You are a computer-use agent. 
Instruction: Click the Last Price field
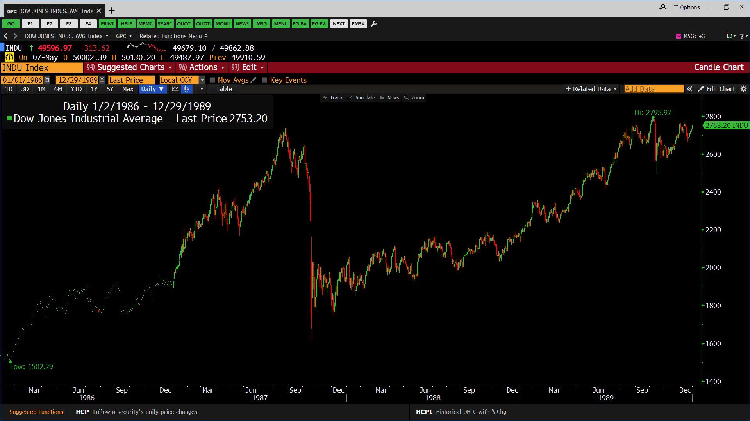pos(131,80)
